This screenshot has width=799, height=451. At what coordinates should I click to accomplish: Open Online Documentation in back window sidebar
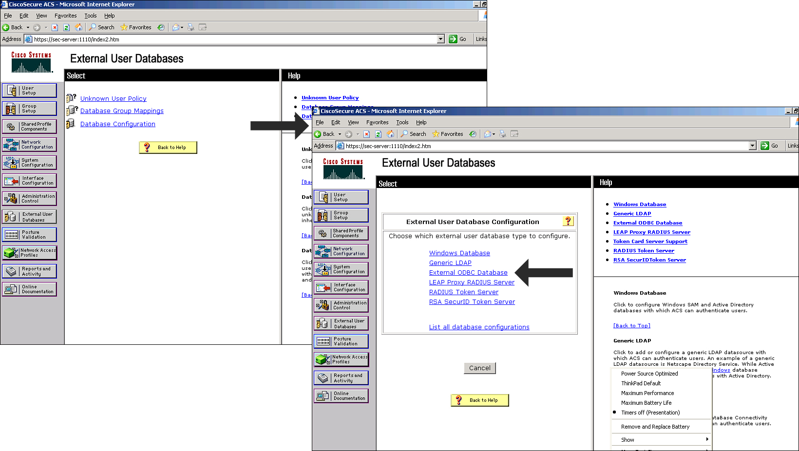pyautogui.click(x=29, y=289)
